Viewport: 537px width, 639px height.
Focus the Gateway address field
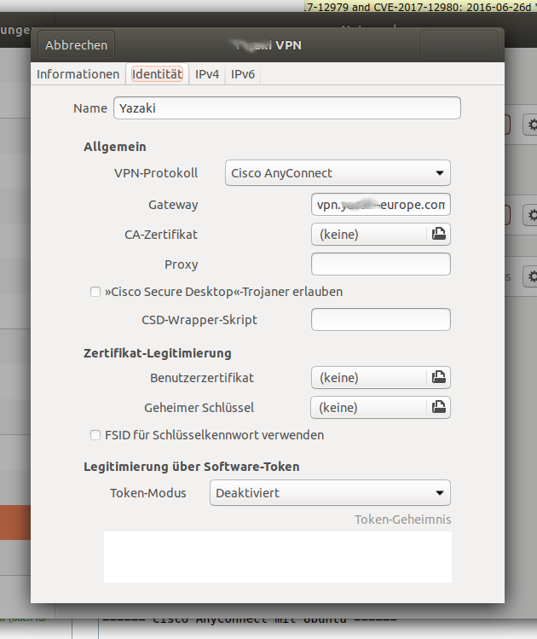coord(380,205)
